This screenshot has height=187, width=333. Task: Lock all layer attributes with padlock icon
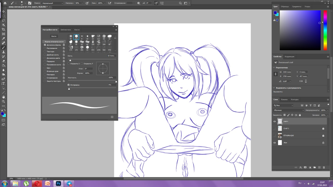[x=300, y=115]
